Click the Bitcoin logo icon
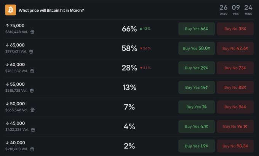Image resolution: width=259 pixels, height=156 pixels. point(11,10)
